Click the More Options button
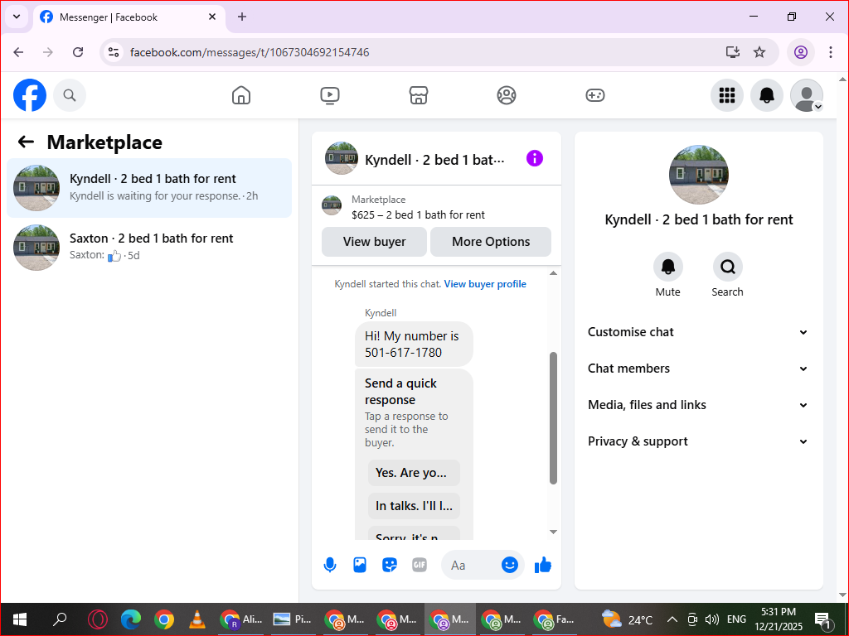Image resolution: width=849 pixels, height=636 pixels. tap(491, 242)
